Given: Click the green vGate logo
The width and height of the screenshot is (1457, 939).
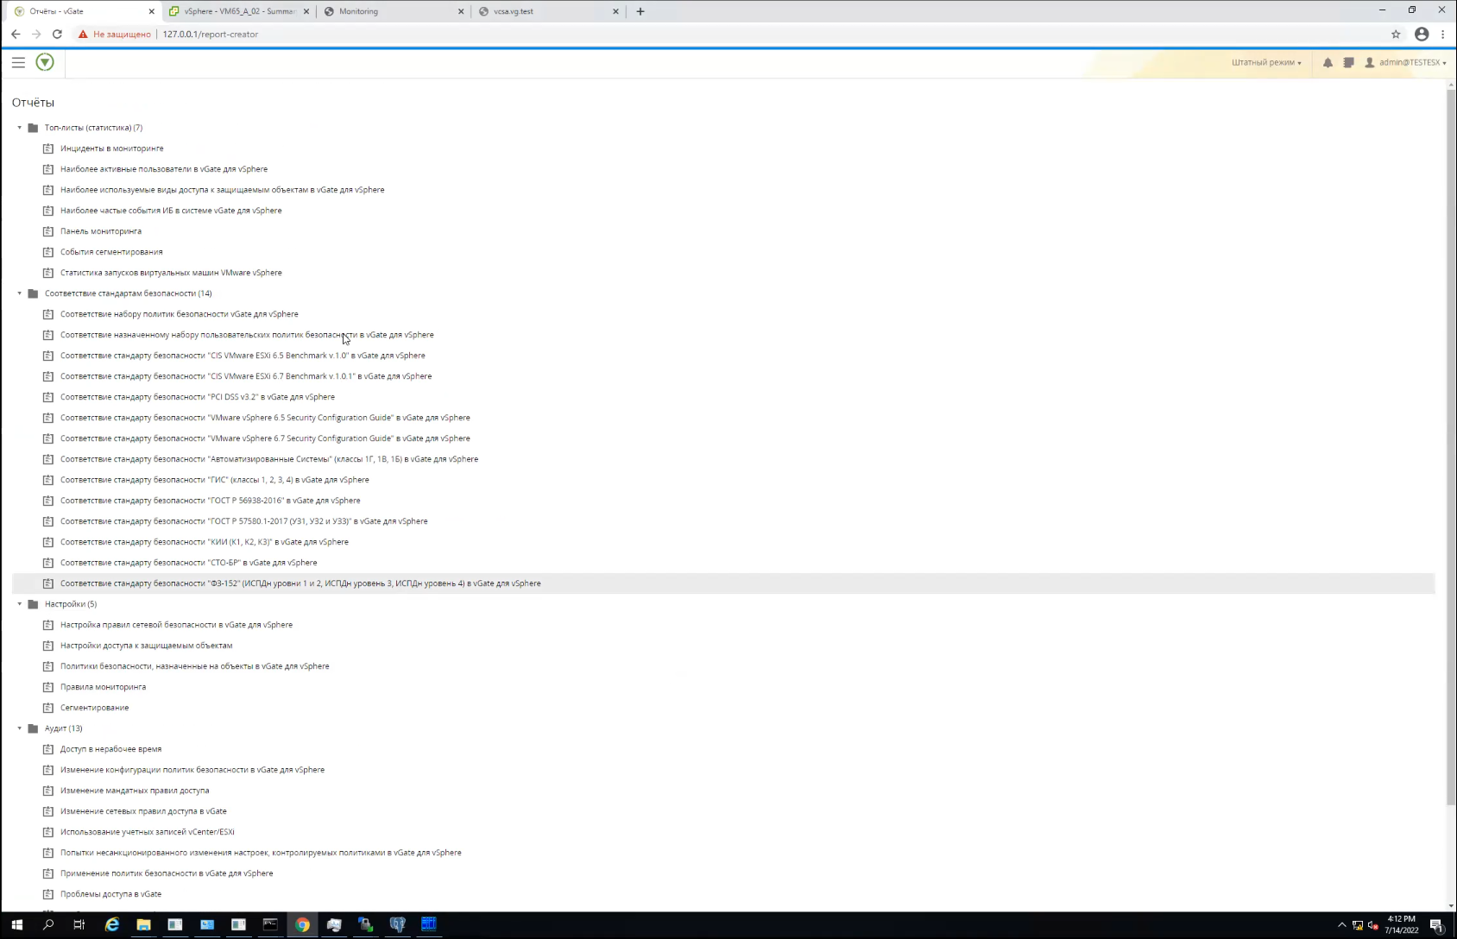Looking at the screenshot, I should coord(45,62).
